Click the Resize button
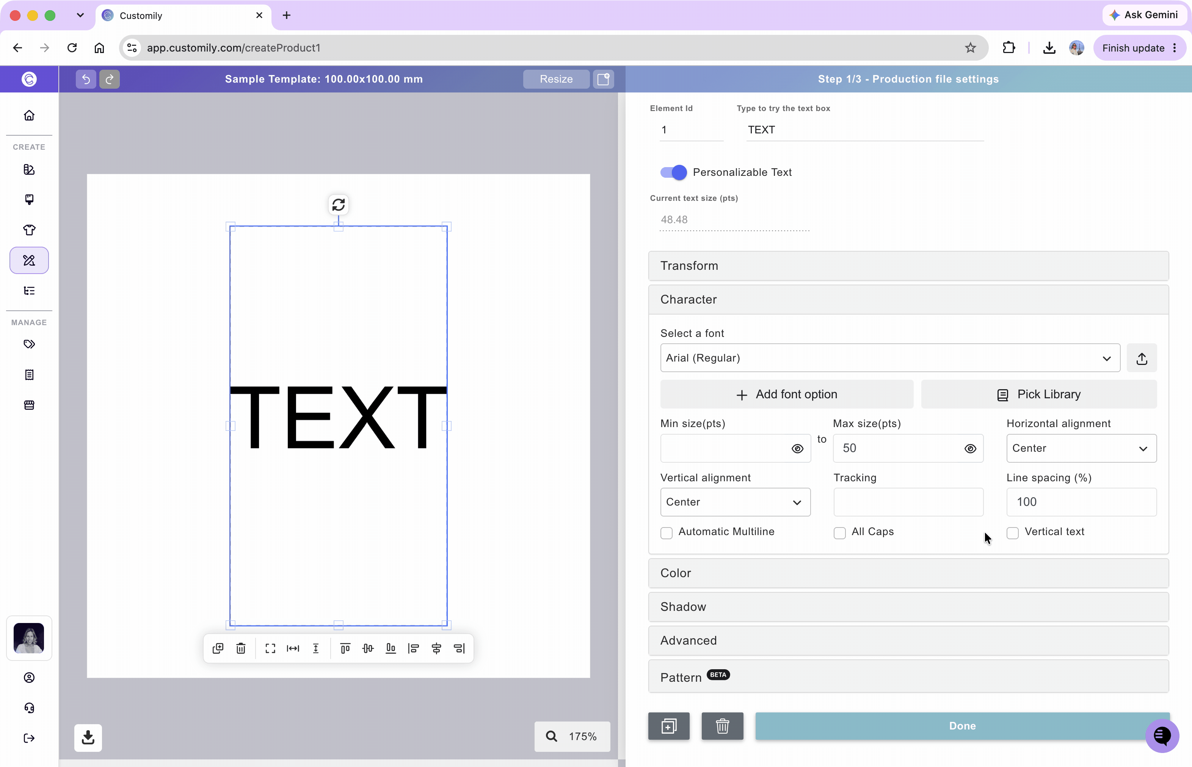 click(x=556, y=79)
